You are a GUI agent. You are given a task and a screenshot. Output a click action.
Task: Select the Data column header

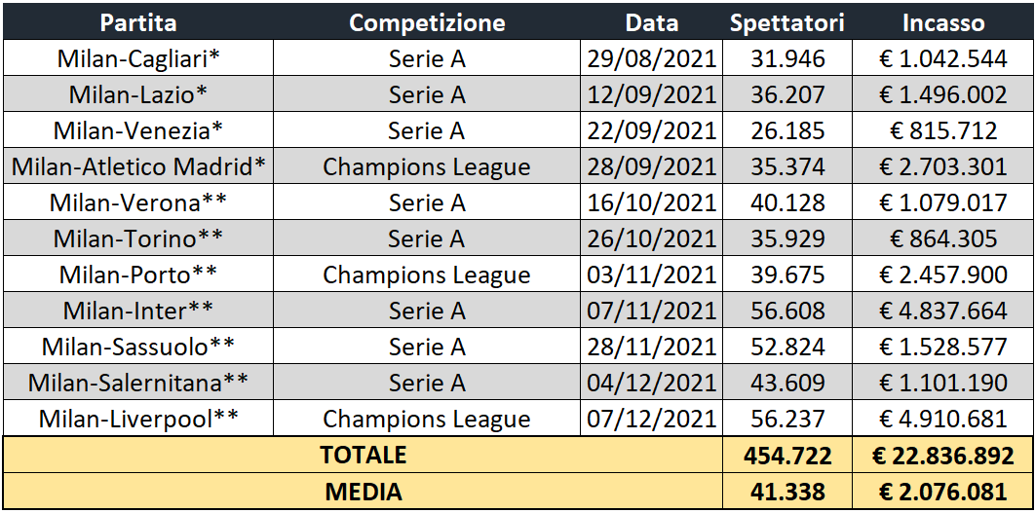[651, 22]
